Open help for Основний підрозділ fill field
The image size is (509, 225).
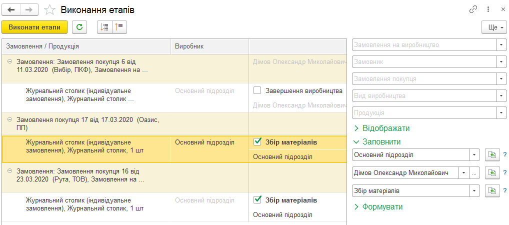pos(505,155)
